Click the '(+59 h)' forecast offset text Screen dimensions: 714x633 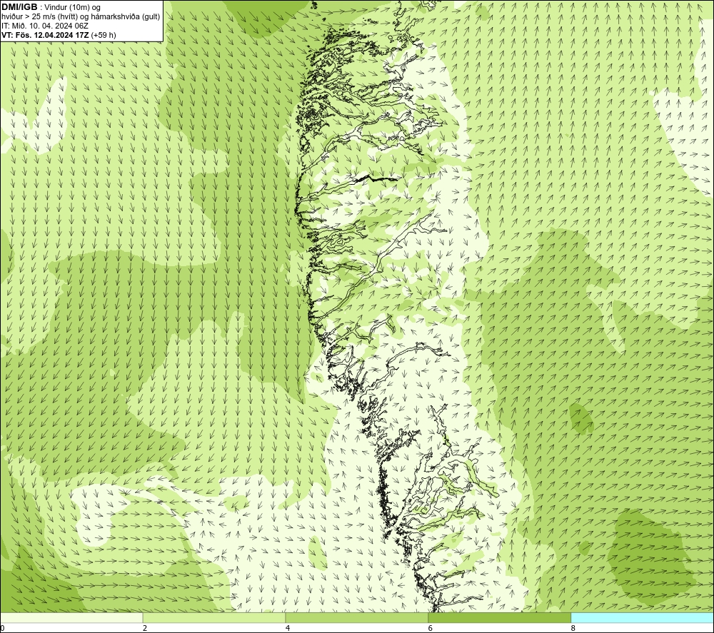click(x=104, y=35)
